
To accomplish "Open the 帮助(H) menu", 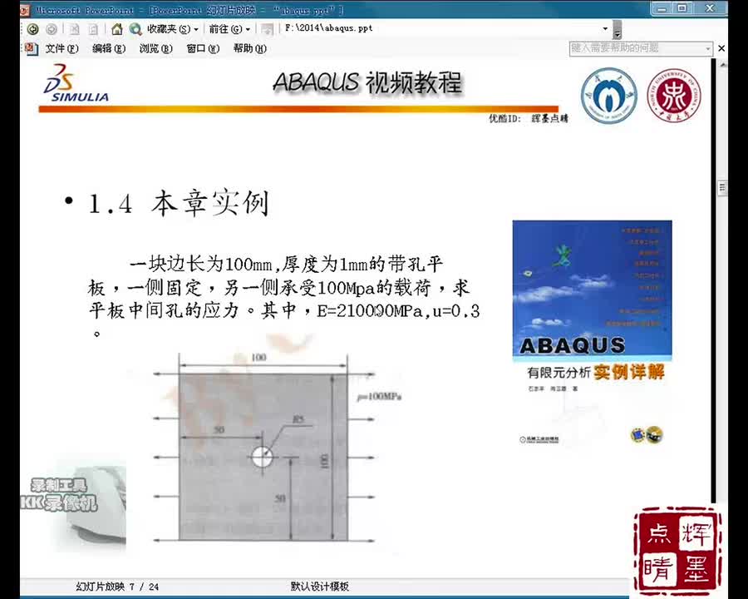I will (249, 49).
